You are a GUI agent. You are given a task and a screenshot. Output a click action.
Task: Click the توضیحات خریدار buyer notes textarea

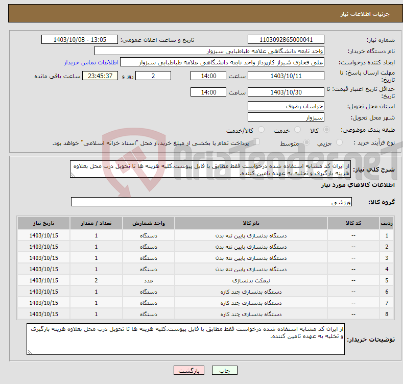coord(185,339)
